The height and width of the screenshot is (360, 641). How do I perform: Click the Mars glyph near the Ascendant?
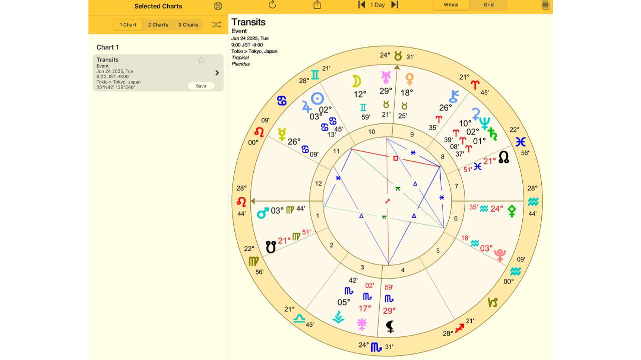tap(262, 213)
